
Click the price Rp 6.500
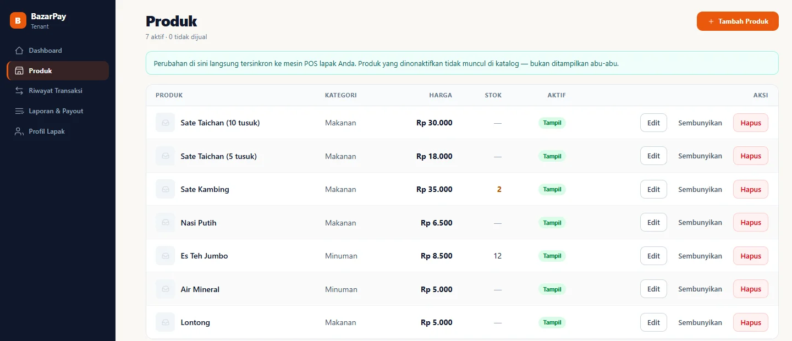pos(437,223)
